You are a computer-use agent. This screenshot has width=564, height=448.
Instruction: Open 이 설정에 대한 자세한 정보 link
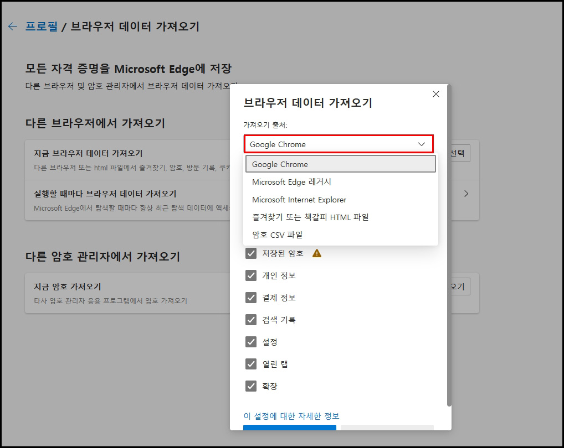[291, 416]
